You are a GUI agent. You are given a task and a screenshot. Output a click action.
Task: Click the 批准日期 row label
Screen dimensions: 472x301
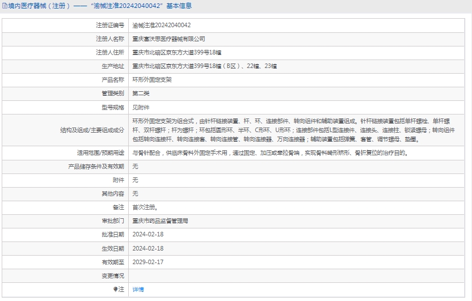[x=112, y=235]
